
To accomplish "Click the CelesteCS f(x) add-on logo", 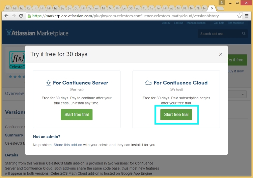I will pos(17,60).
